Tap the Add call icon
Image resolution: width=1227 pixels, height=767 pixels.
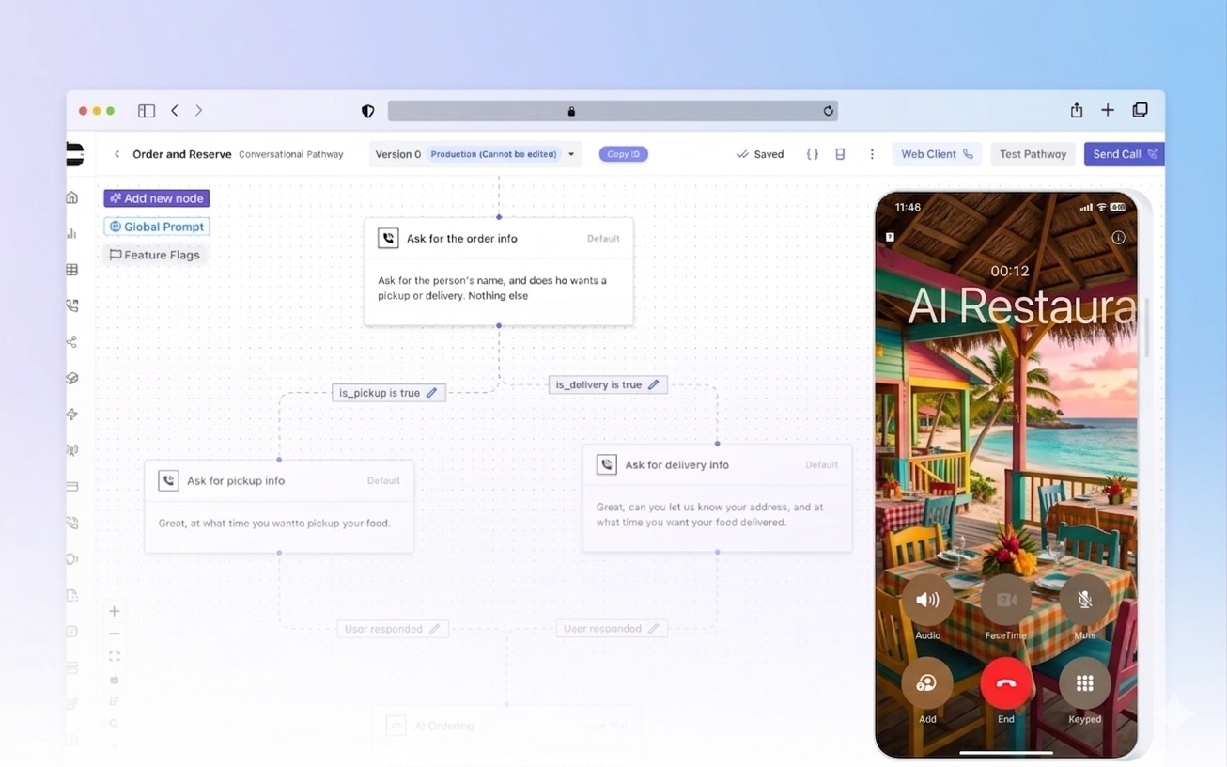click(927, 684)
